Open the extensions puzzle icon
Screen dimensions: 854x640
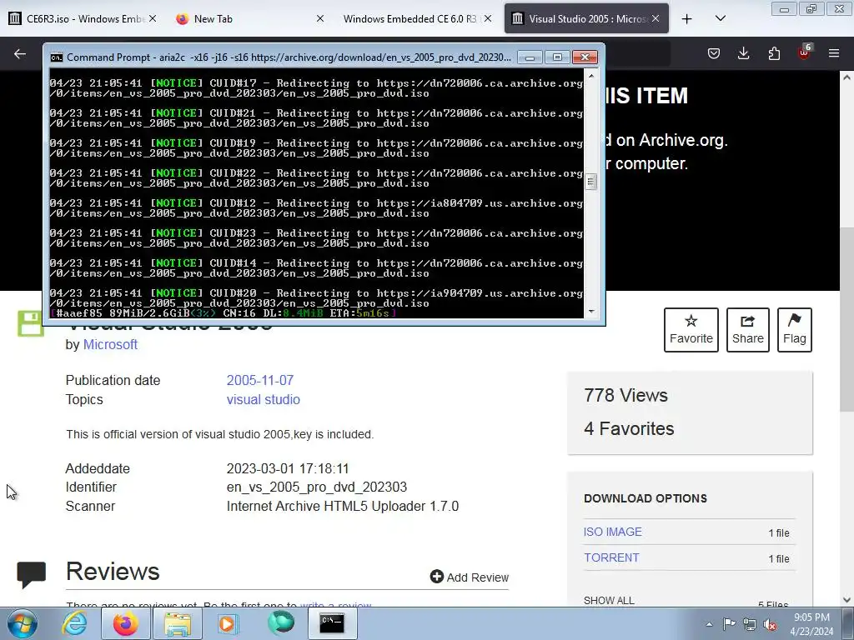774,53
